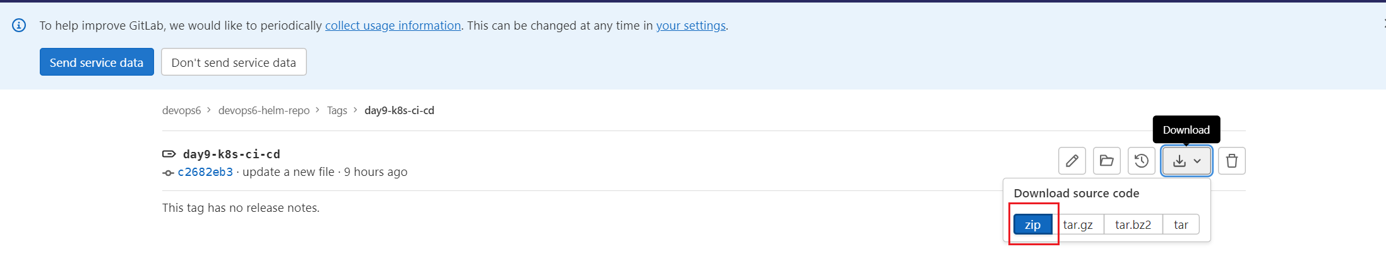
Task: Expand the download dropdown chevron
Action: pos(1197,161)
